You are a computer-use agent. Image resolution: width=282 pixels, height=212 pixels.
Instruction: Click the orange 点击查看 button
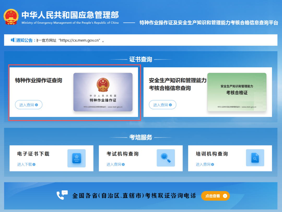click(x=215, y=196)
